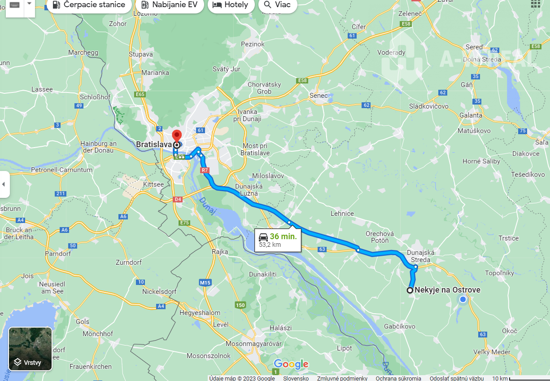The width and height of the screenshot is (550, 381).
Task: Click the Nekyje na Ostrove origin marker
Action: (410, 290)
